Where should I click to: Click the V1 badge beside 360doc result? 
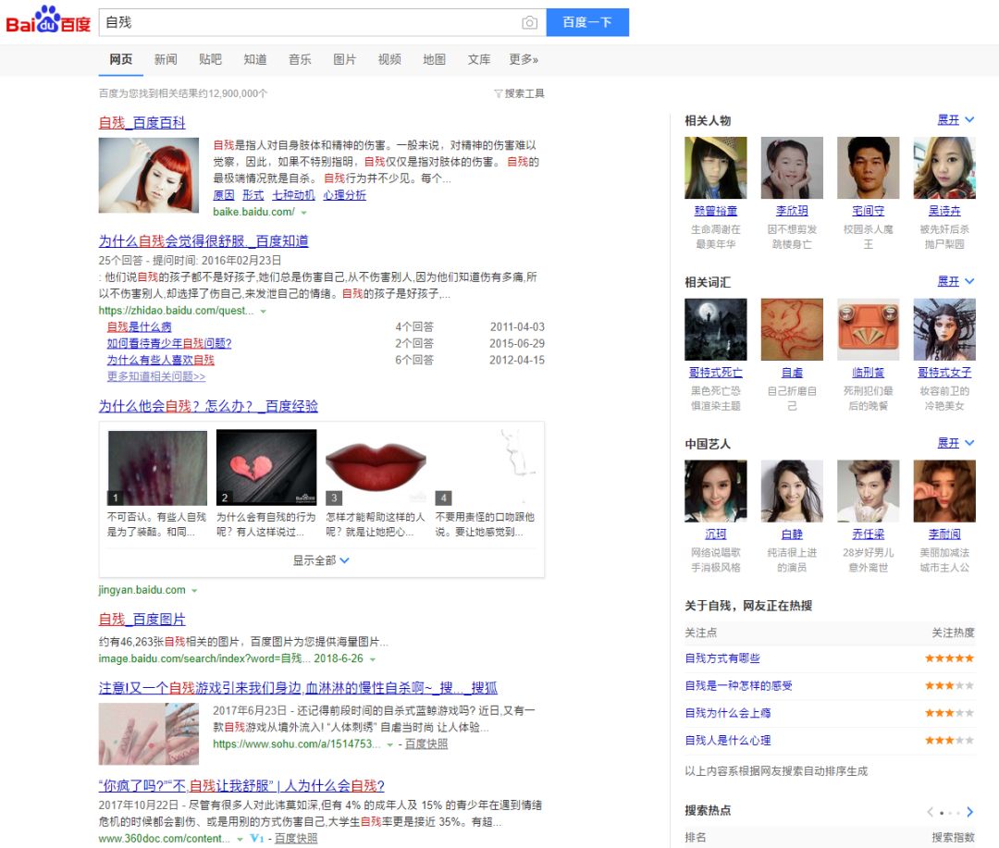tap(256, 839)
